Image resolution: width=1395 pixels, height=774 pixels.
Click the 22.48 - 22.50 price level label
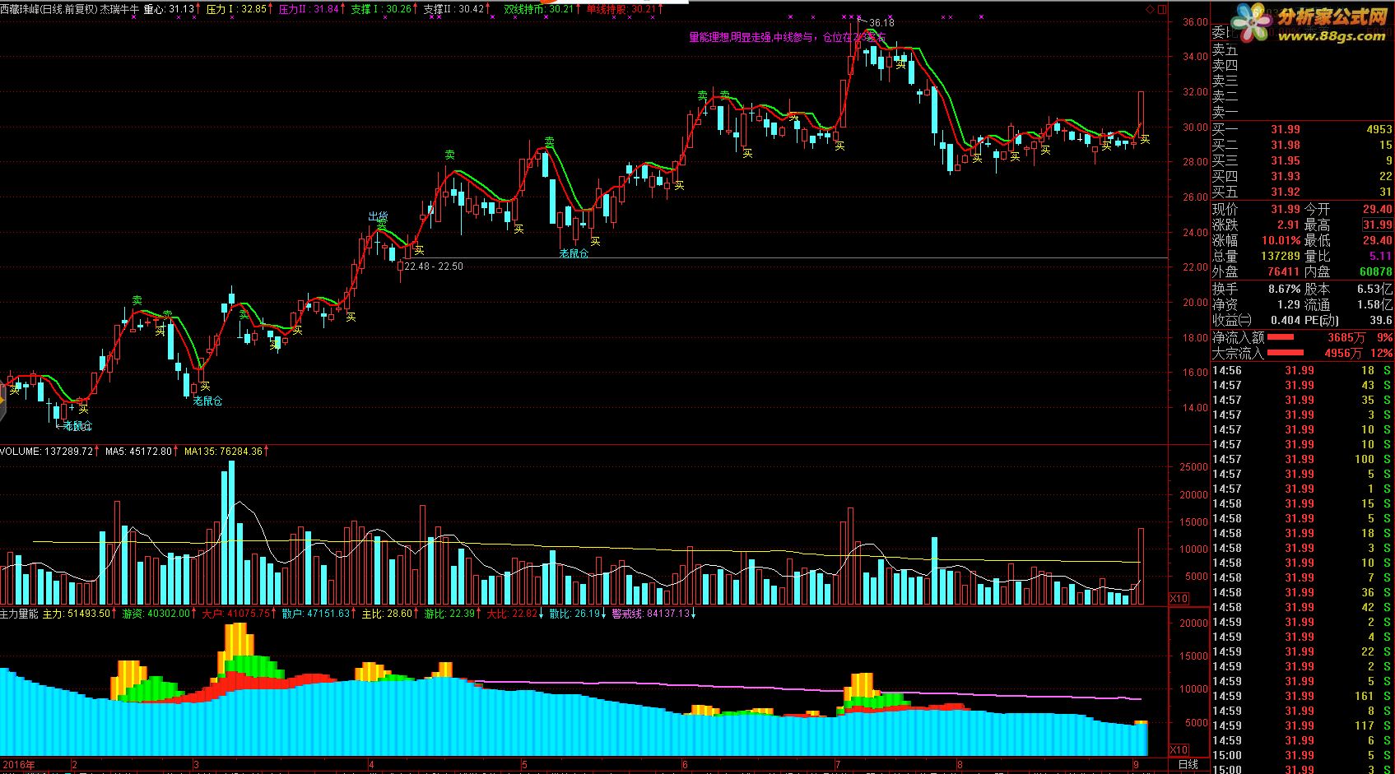click(434, 266)
